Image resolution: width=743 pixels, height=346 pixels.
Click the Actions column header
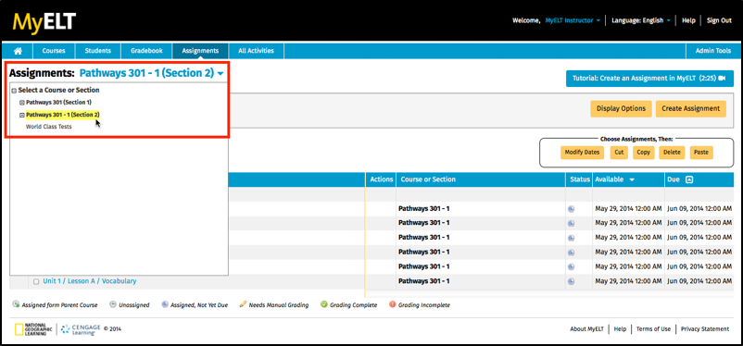coord(382,179)
